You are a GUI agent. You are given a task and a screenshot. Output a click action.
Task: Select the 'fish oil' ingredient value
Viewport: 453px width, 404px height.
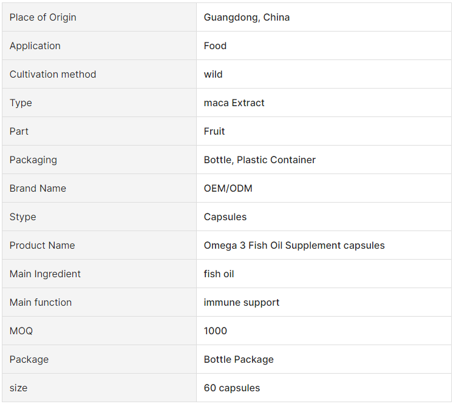click(219, 274)
